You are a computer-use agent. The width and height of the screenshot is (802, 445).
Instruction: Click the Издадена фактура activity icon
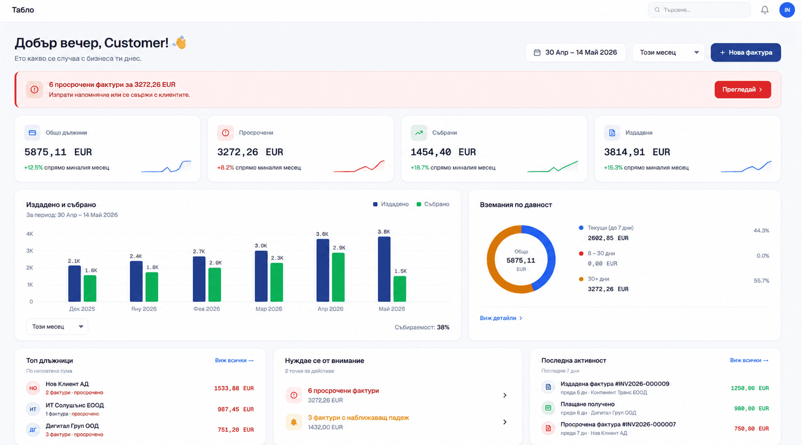[548, 387]
